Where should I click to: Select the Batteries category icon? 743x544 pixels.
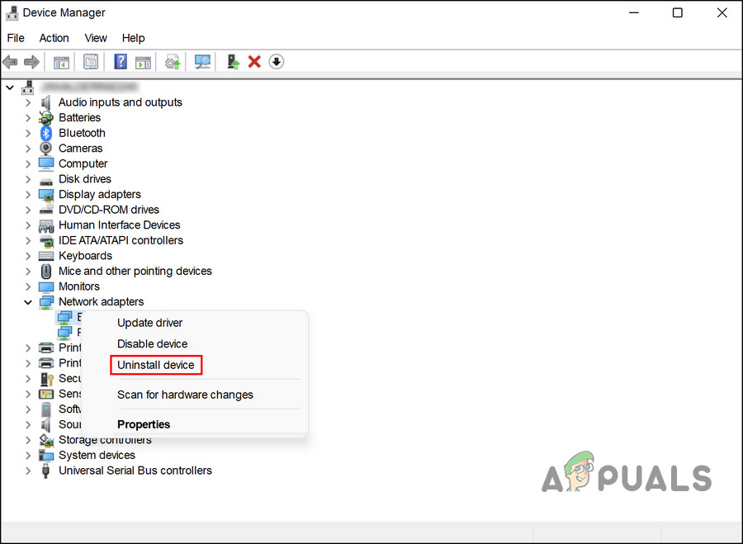coord(46,117)
